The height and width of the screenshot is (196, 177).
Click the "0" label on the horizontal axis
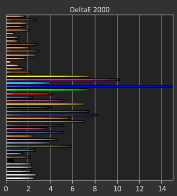tap(6, 189)
